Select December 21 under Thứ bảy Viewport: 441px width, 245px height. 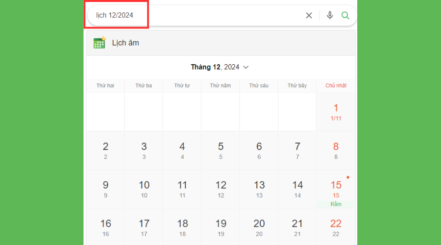pos(297,227)
